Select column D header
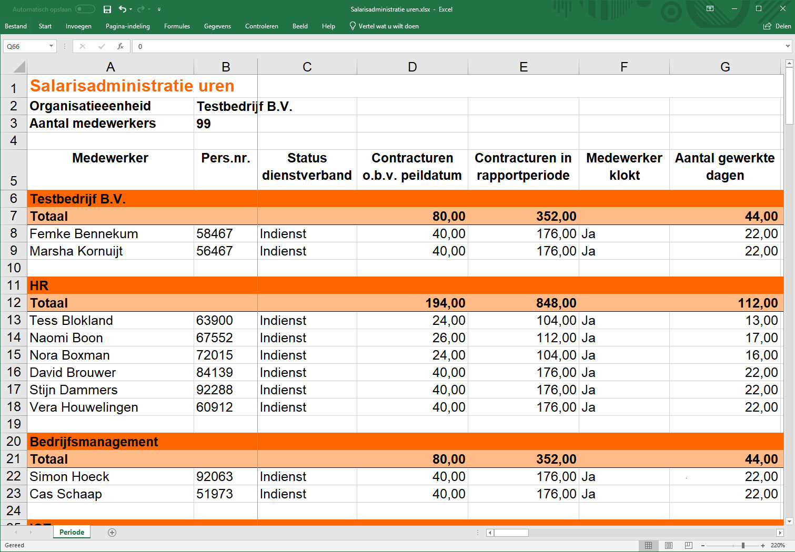The width and height of the screenshot is (795, 552). pyautogui.click(x=412, y=67)
